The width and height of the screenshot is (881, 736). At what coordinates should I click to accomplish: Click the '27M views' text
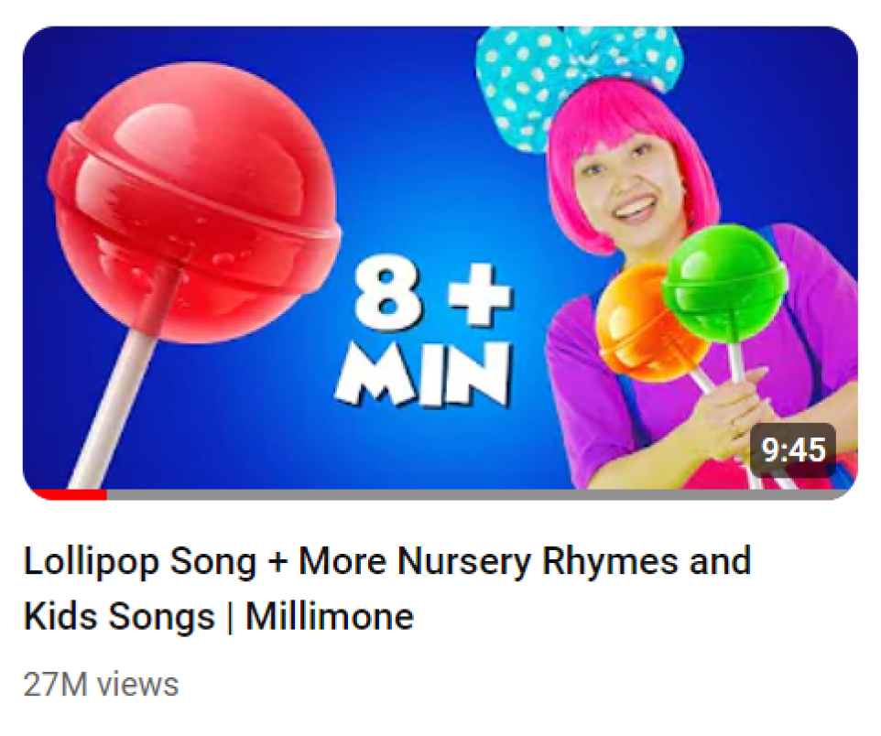click(x=101, y=685)
